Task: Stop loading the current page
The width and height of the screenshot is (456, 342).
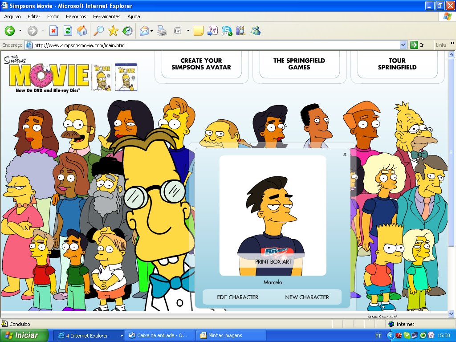Action: (53, 31)
